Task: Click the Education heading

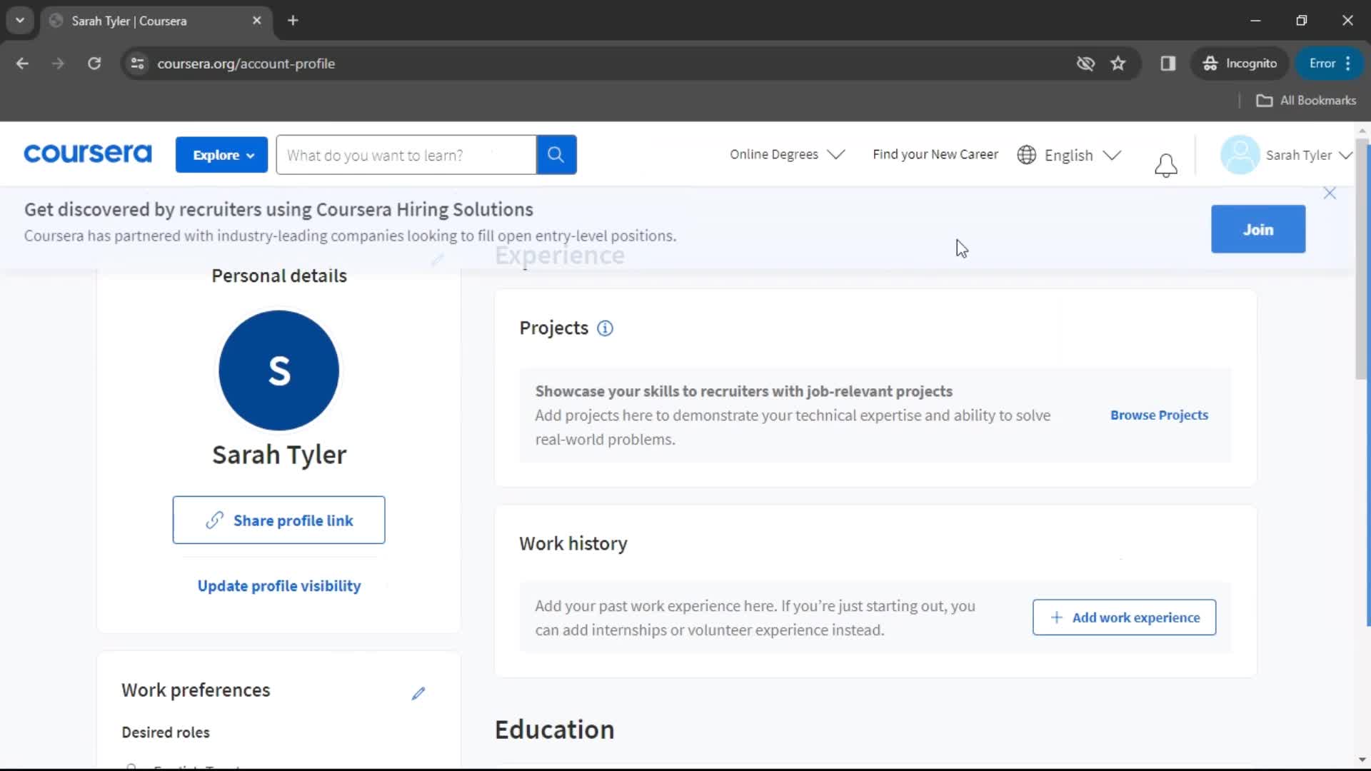Action: click(554, 730)
